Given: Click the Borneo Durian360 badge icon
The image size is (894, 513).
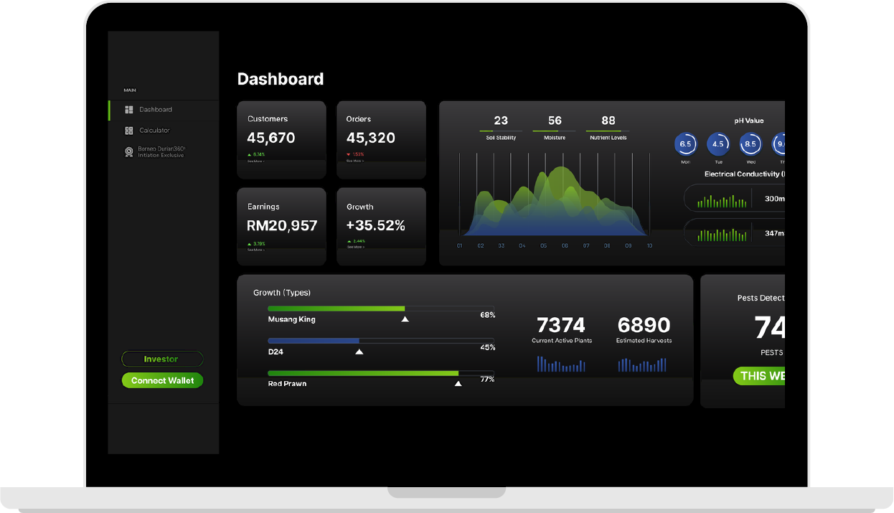Looking at the screenshot, I should point(129,151).
